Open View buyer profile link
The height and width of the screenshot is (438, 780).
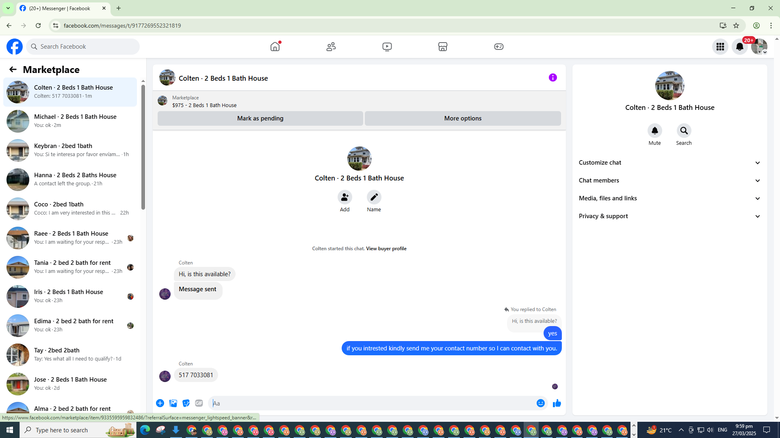[386, 249]
